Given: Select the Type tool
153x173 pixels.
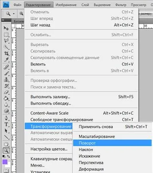Looking at the screenshot, I should (6, 124).
